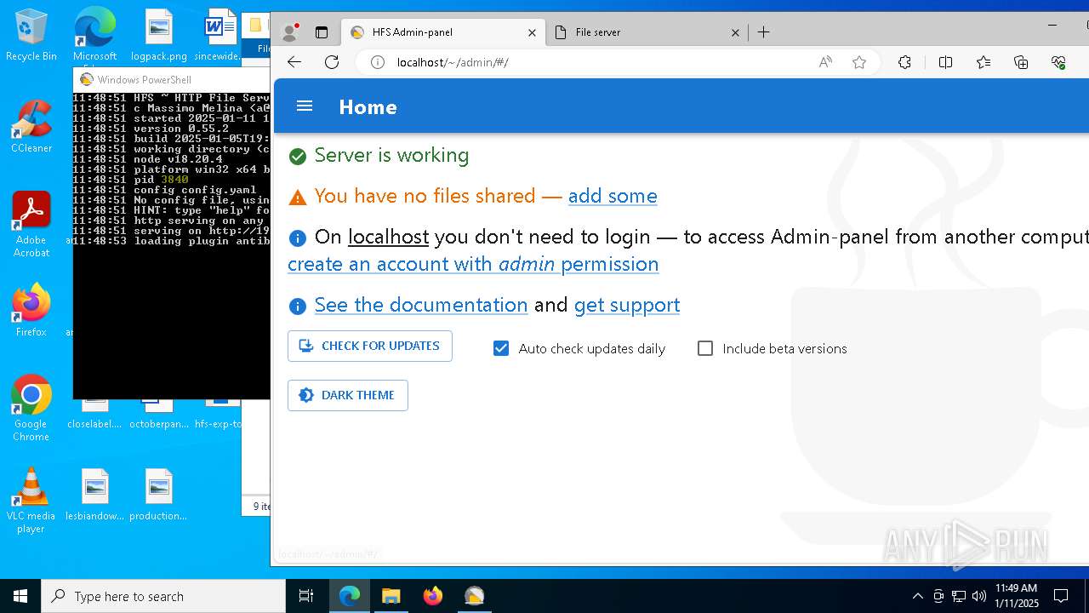The height and width of the screenshot is (613, 1089).
Task: Click the Server is working status text
Action: click(x=391, y=155)
